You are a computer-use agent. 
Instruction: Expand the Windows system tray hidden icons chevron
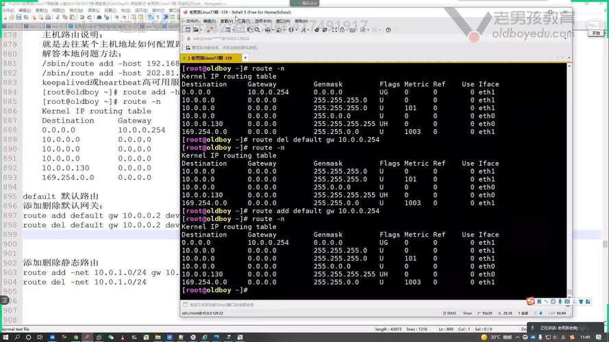coord(517,337)
